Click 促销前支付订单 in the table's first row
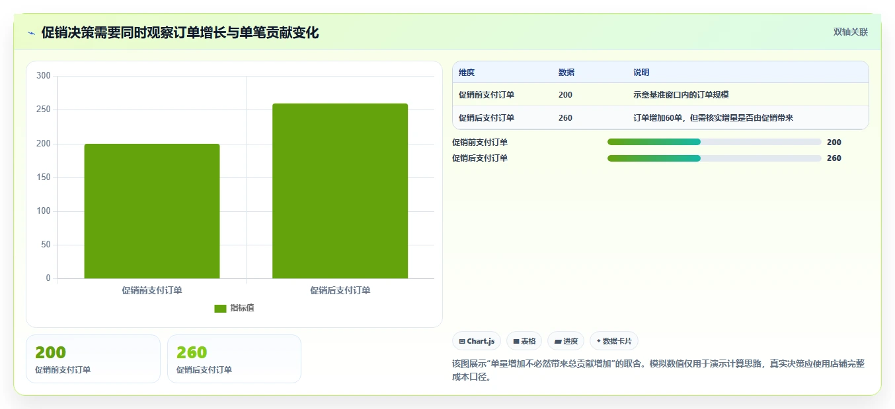The image size is (895, 409). (486, 95)
